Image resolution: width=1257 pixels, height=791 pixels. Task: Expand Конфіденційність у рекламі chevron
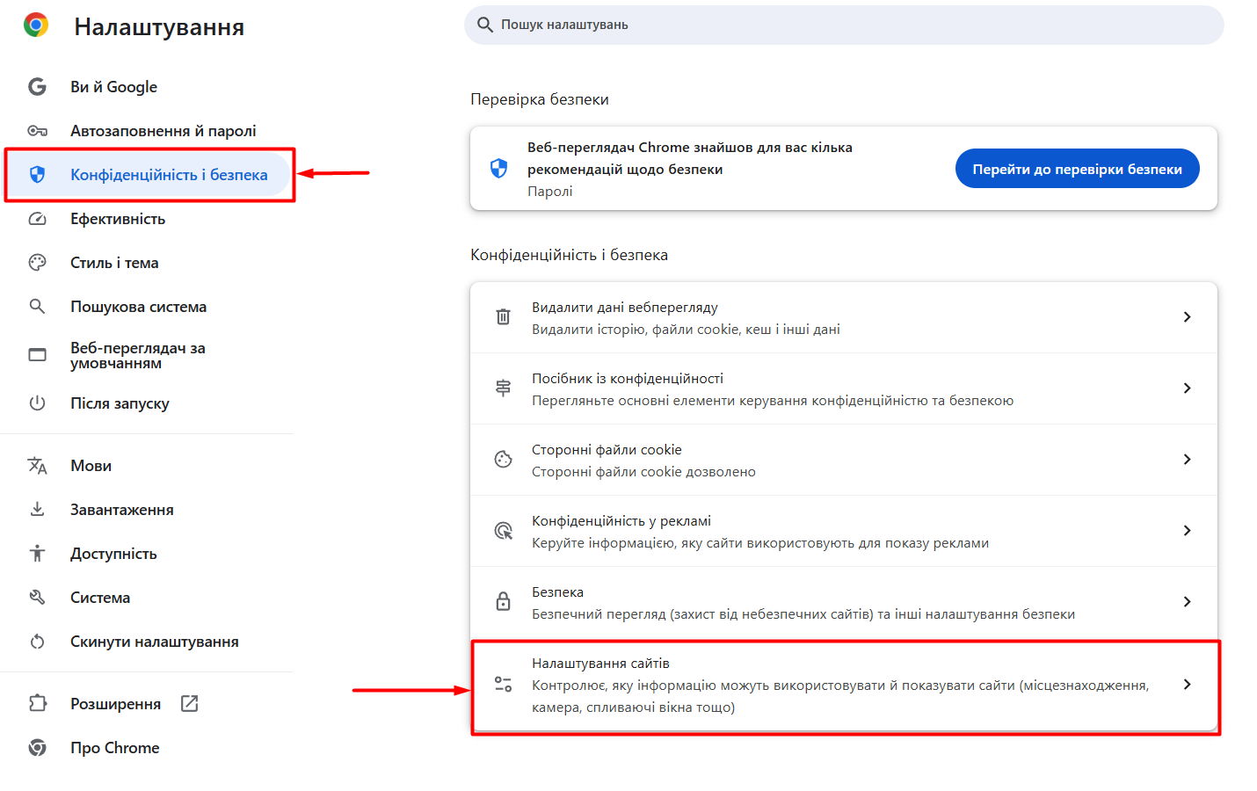click(1187, 531)
